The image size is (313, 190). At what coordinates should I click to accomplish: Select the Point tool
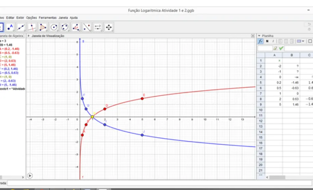pyautogui.click(x=10, y=27)
